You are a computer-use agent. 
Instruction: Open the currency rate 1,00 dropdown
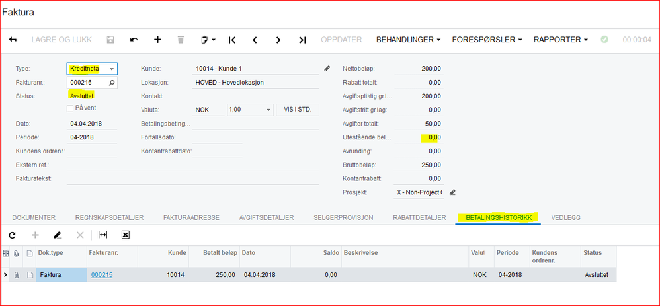click(268, 110)
